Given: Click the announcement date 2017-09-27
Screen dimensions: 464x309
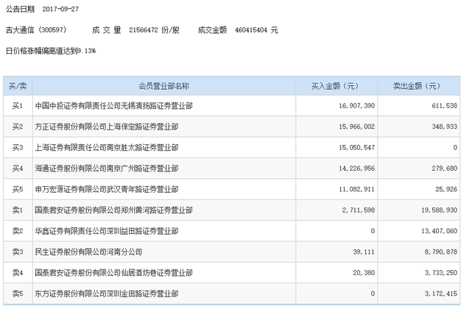Looking at the screenshot, I should pos(60,9).
